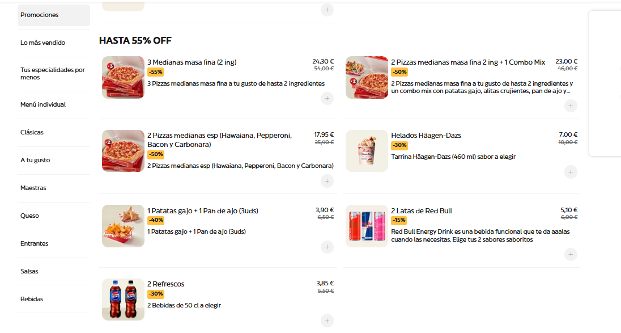
Task: Open the 3 Medianas masa fina title
Action: tap(192, 62)
